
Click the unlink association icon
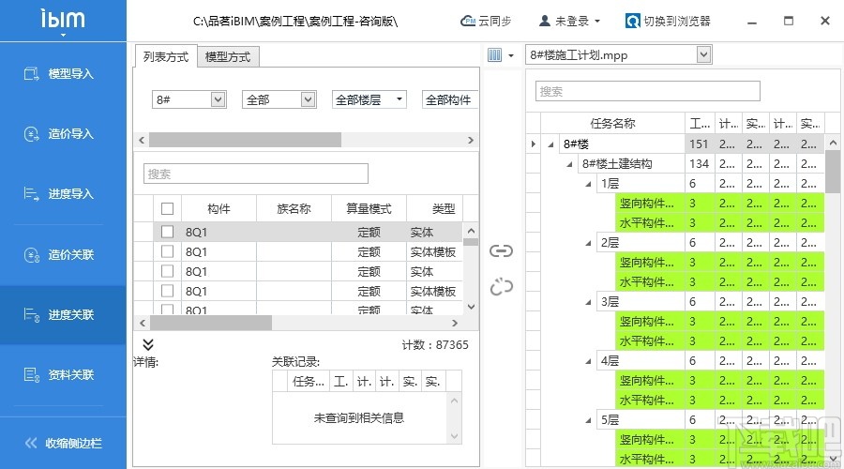click(x=501, y=286)
